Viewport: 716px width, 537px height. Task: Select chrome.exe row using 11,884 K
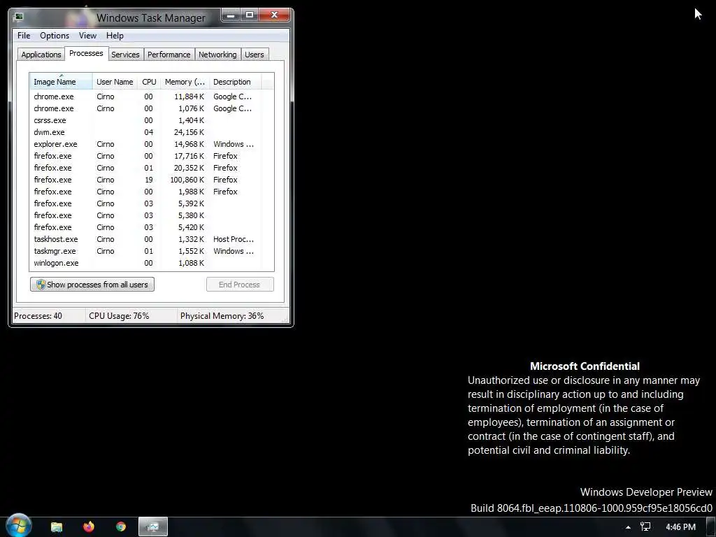152,96
